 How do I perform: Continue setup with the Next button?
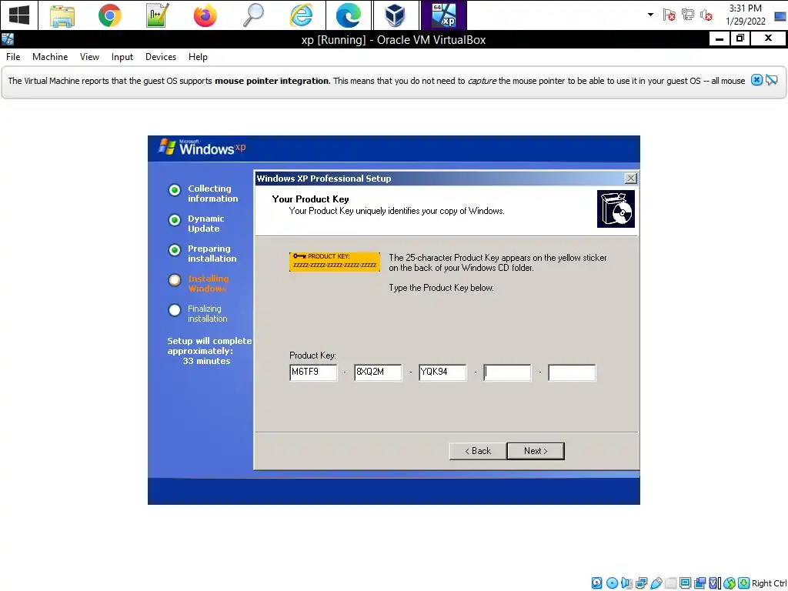click(536, 451)
